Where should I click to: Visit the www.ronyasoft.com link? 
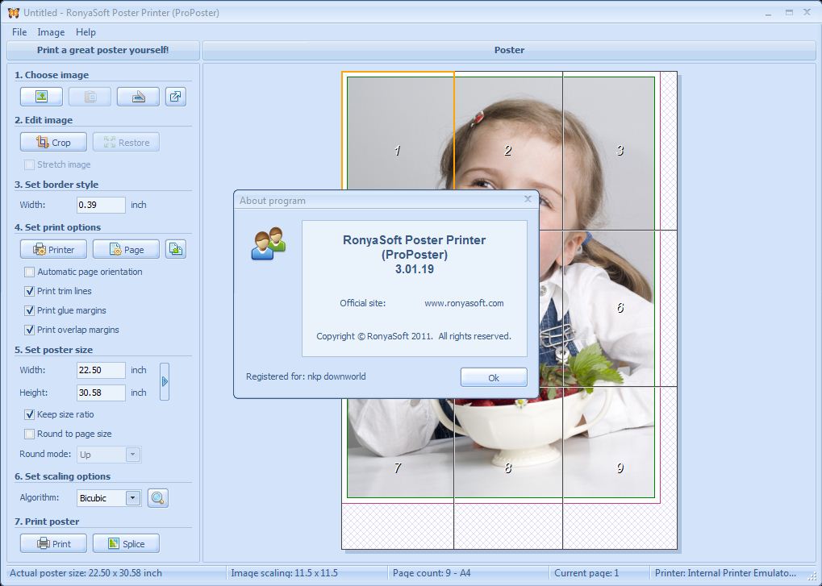pyautogui.click(x=465, y=304)
